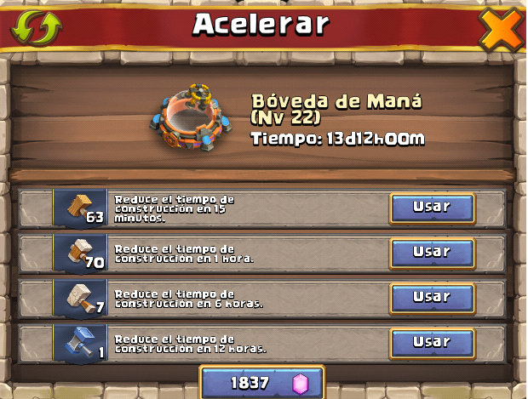The width and height of the screenshot is (528, 399).
Task: Select the row reducing construction by 12 horas
Action: click(x=262, y=344)
